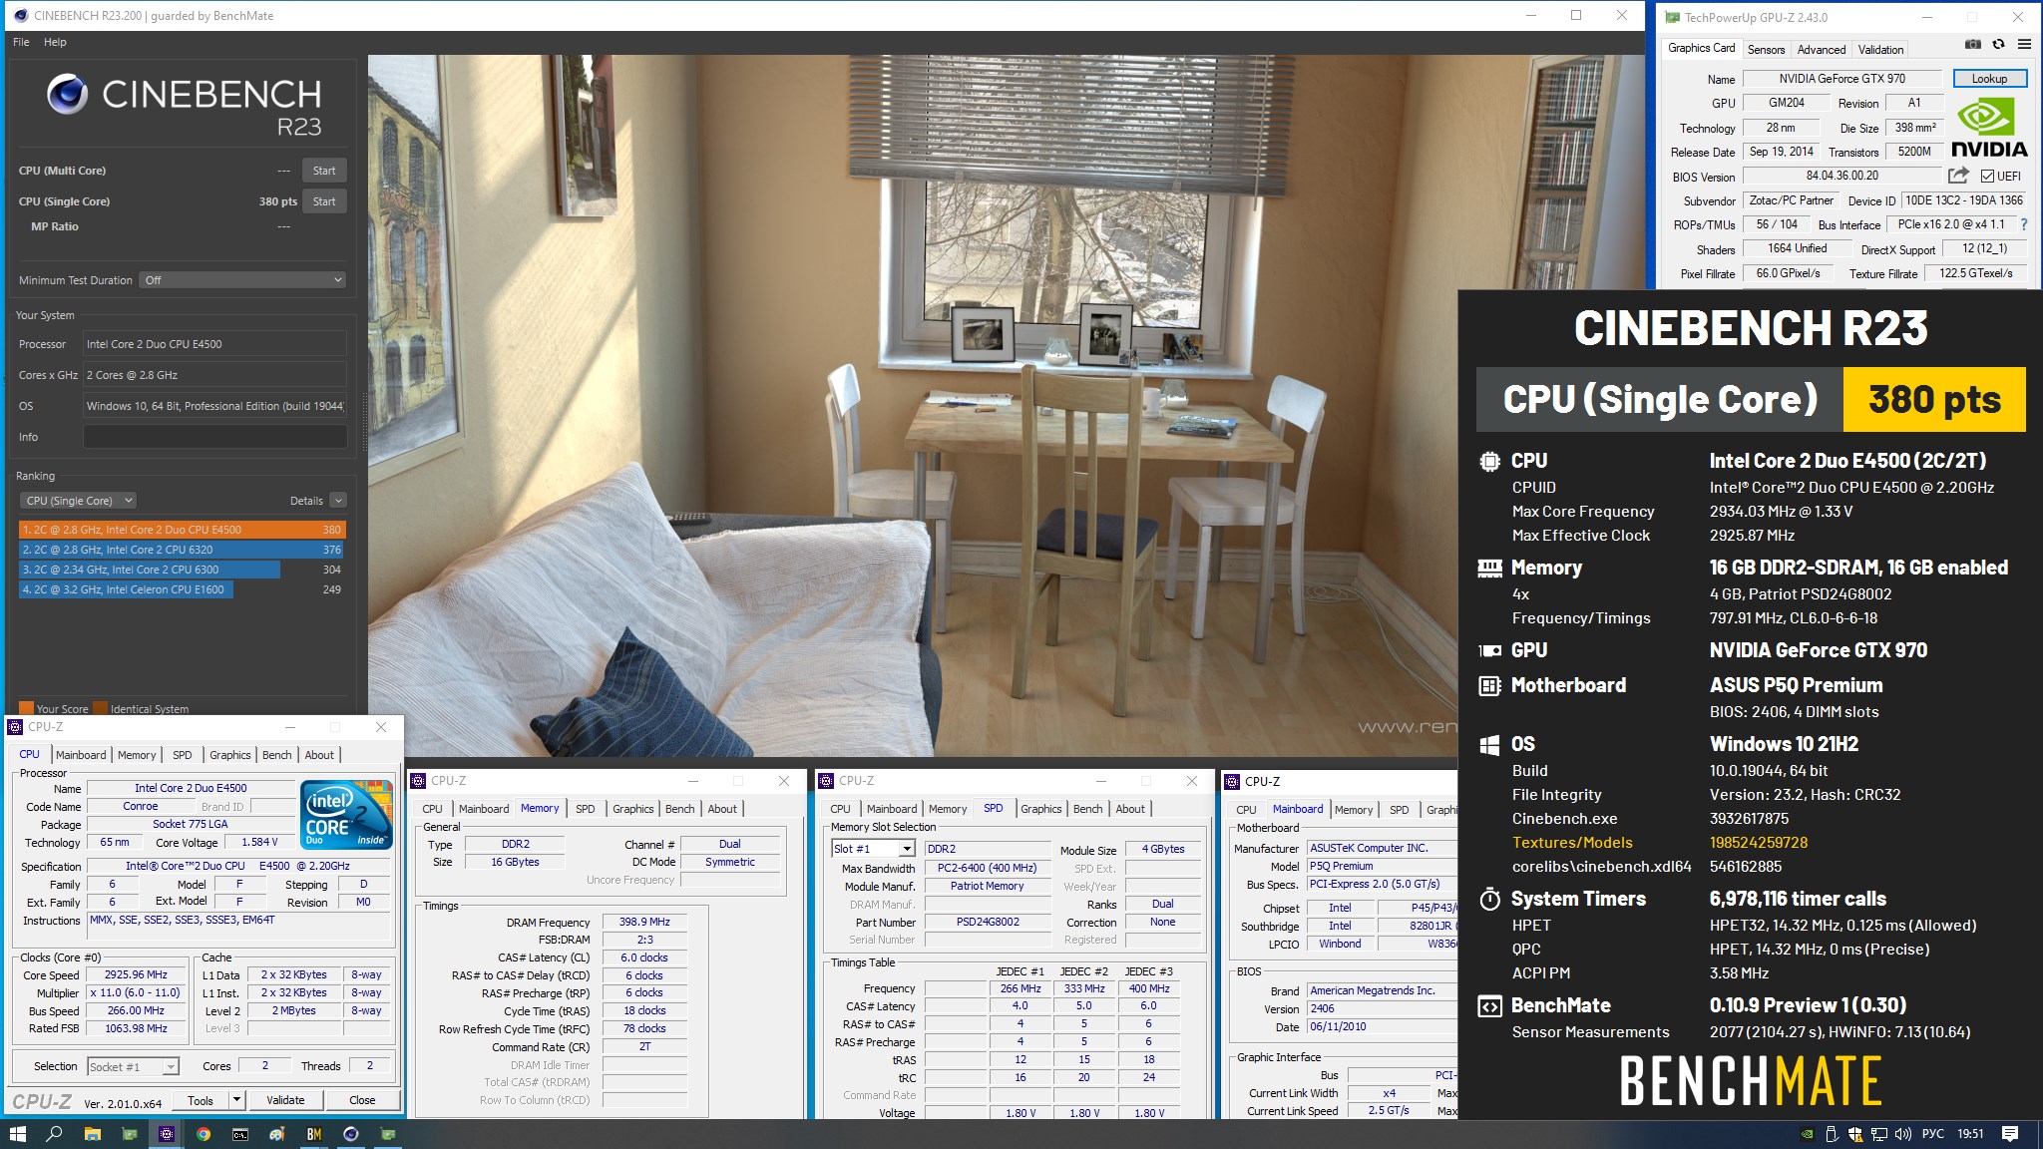Image resolution: width=2043 pixels, height=1149 pixels.
Task: Toggle the UEFI checkbox in GPU-Z
Action: pyautogui.click(x=1987, y=177)
